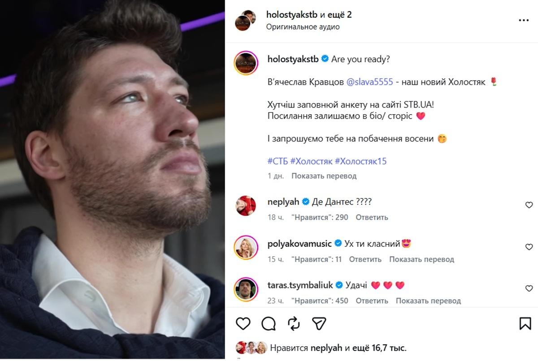Open neplyah's profile picture

(246, 206)
